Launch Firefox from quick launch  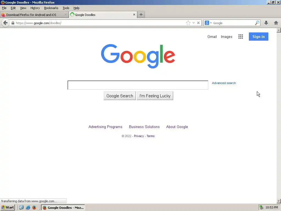(x=34, y=207)
